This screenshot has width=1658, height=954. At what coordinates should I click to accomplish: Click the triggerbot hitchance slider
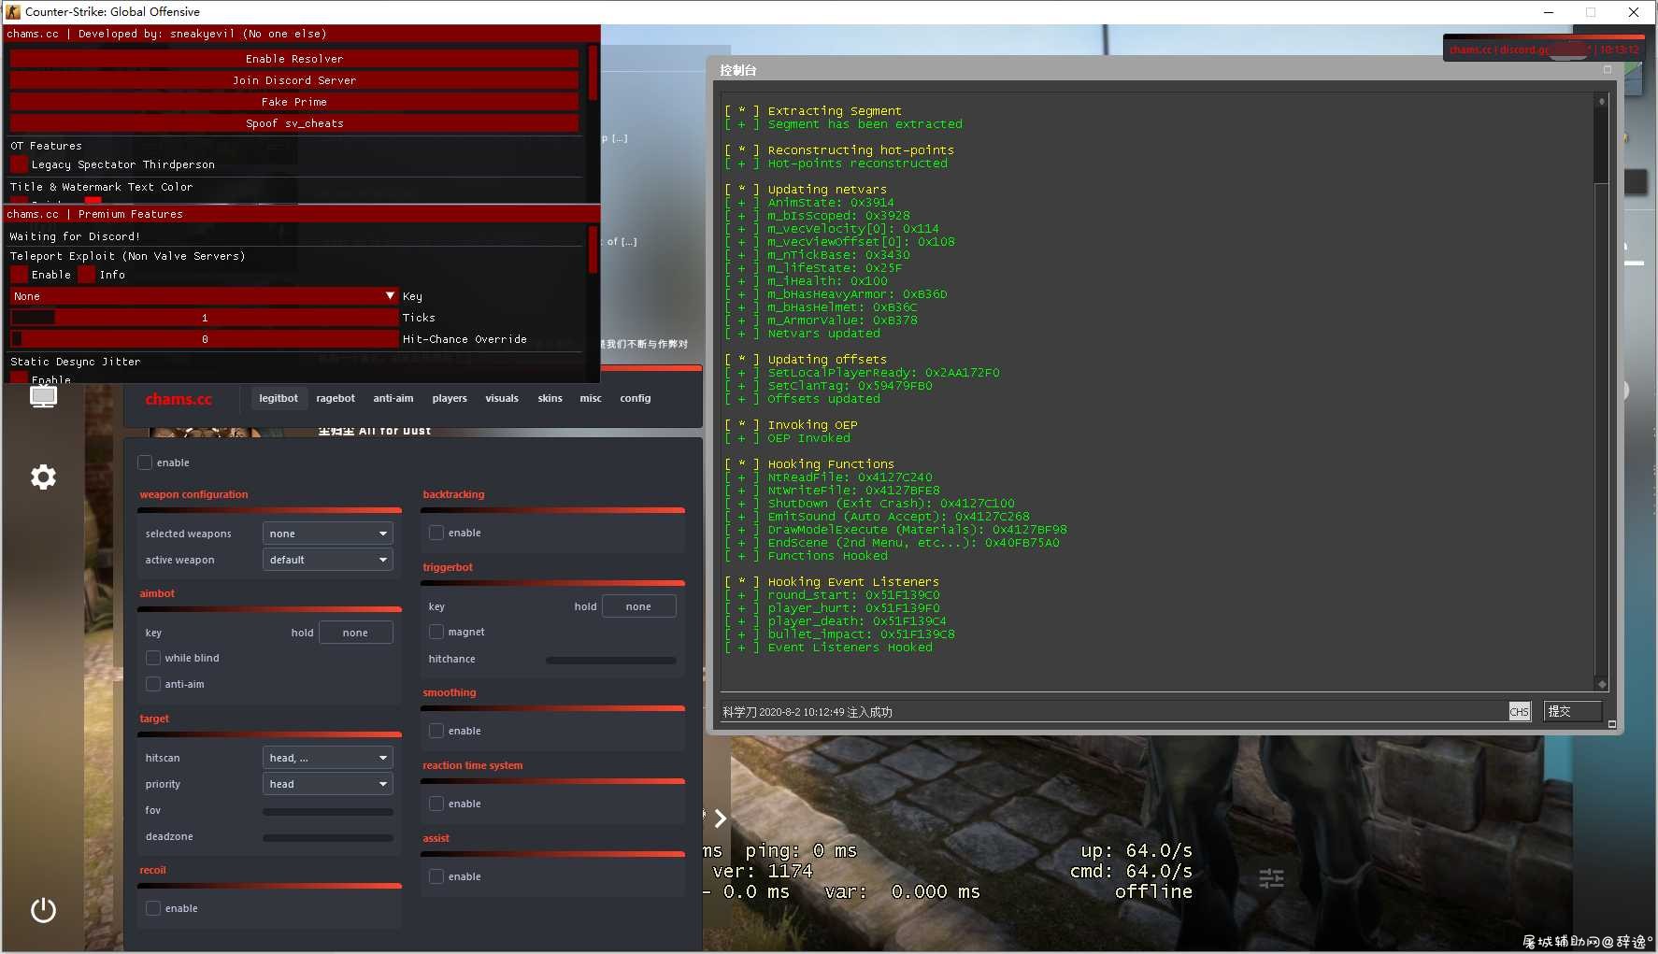click(x=610, y=660)
